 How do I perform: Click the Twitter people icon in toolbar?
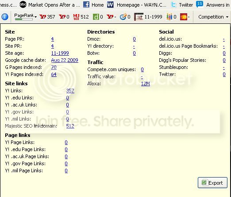pyautogui.click(x=169, y=17)
